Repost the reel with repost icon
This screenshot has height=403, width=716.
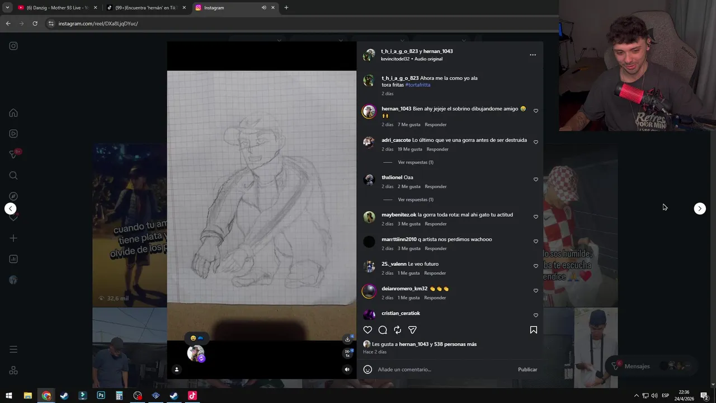point(397,330)
